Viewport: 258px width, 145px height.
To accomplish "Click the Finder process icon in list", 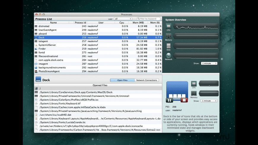I will (36, 49).
